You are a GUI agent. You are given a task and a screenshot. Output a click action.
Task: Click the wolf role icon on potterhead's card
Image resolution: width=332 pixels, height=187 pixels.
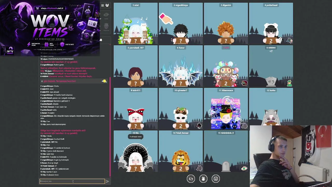(289, 40)
